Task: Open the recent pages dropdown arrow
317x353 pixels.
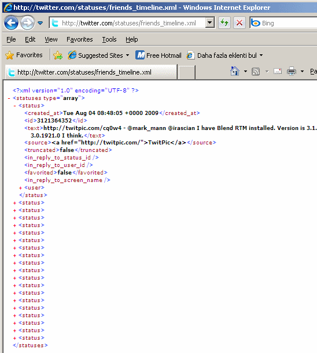Action: (x=40, y=23)
